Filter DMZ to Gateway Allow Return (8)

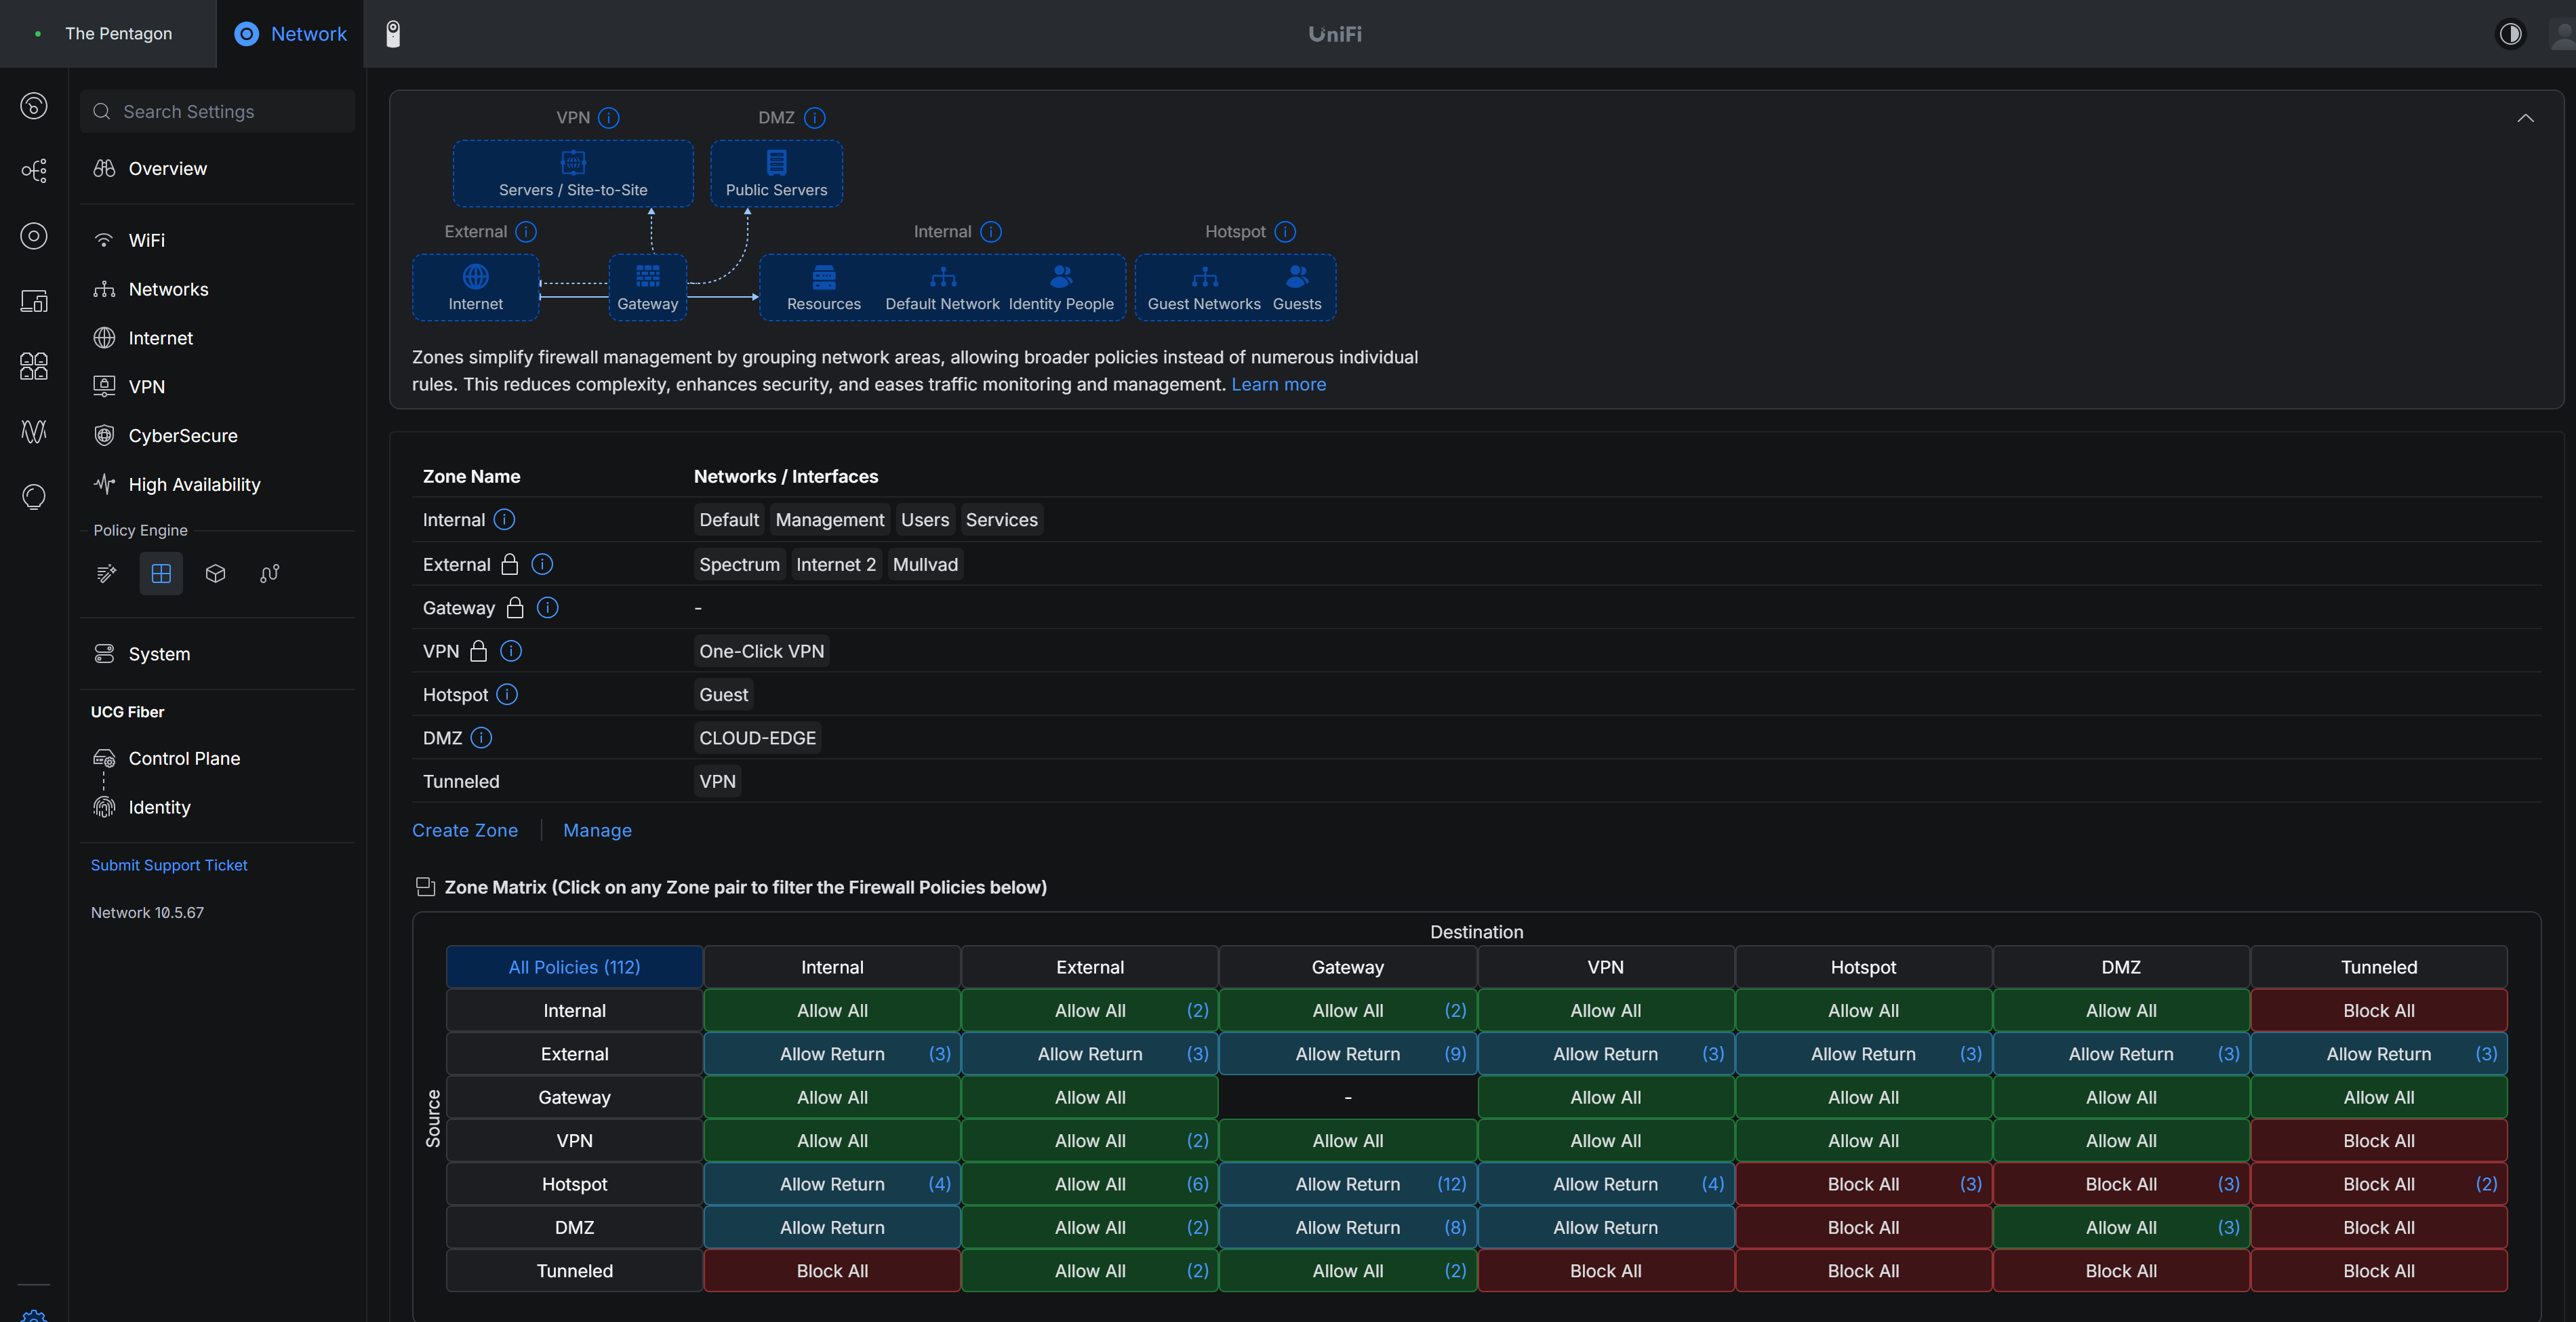pos(1348,1227)
